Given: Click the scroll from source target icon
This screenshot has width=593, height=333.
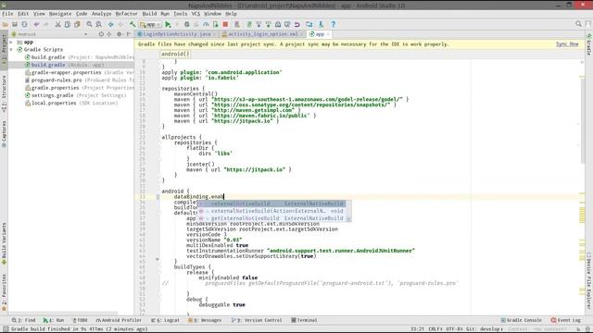Looking at the screenshot, I should pyautogui.click(x=101, y=34).
